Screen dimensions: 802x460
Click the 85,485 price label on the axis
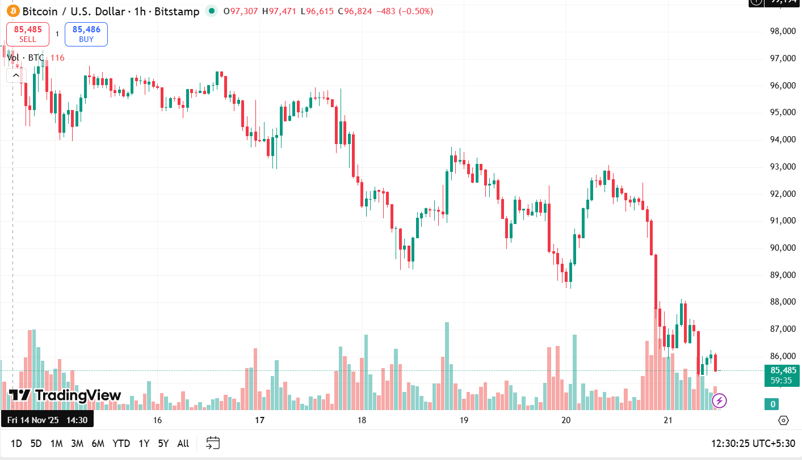point(782,370)
